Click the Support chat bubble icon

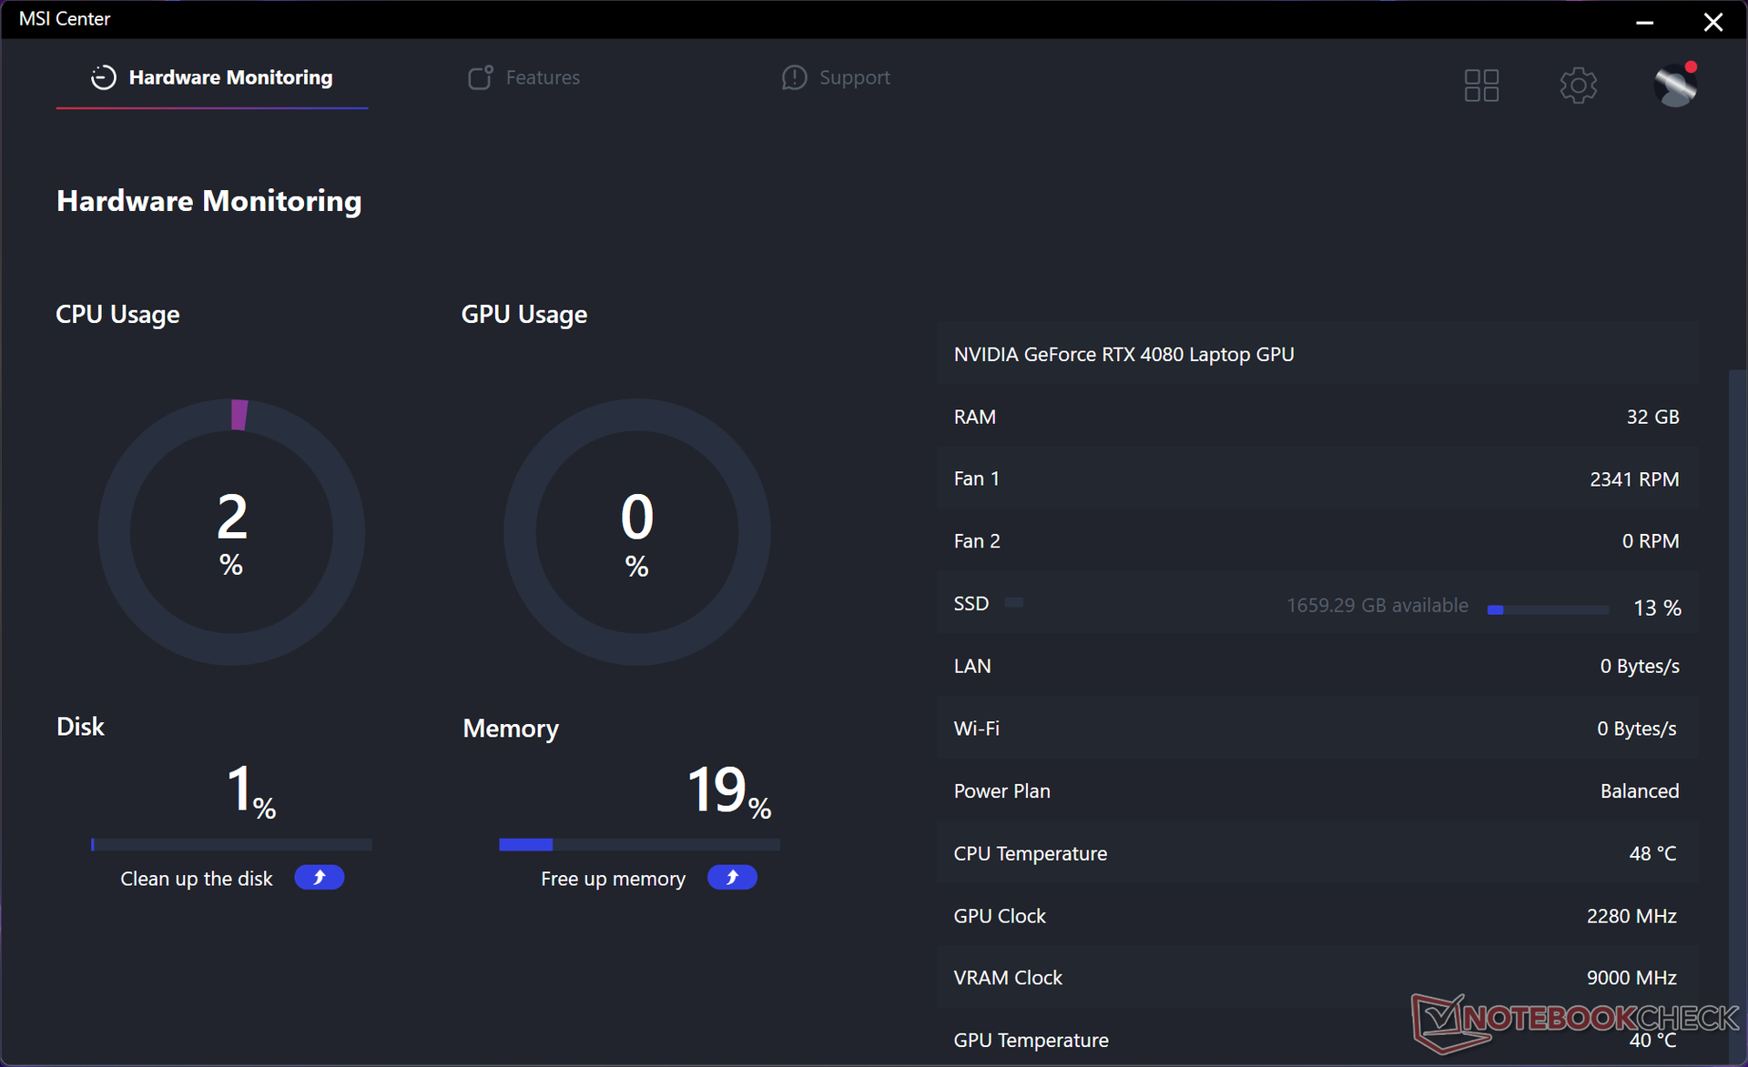(794, 77)
